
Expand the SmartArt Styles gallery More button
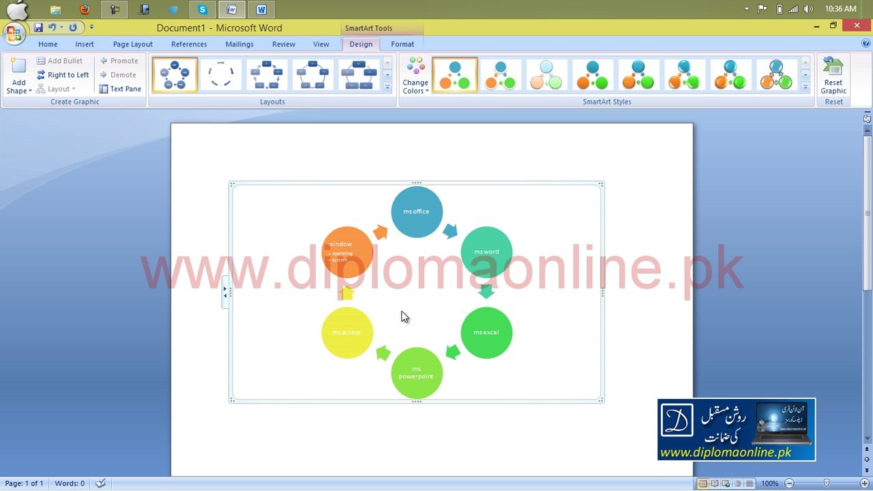805,87
